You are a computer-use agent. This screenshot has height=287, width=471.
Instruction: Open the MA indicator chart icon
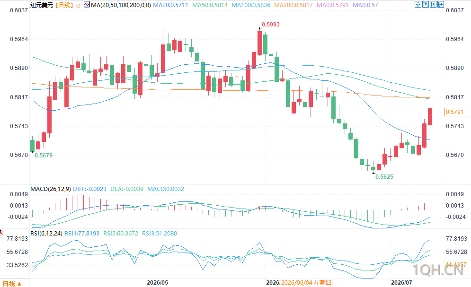[87, 5]
